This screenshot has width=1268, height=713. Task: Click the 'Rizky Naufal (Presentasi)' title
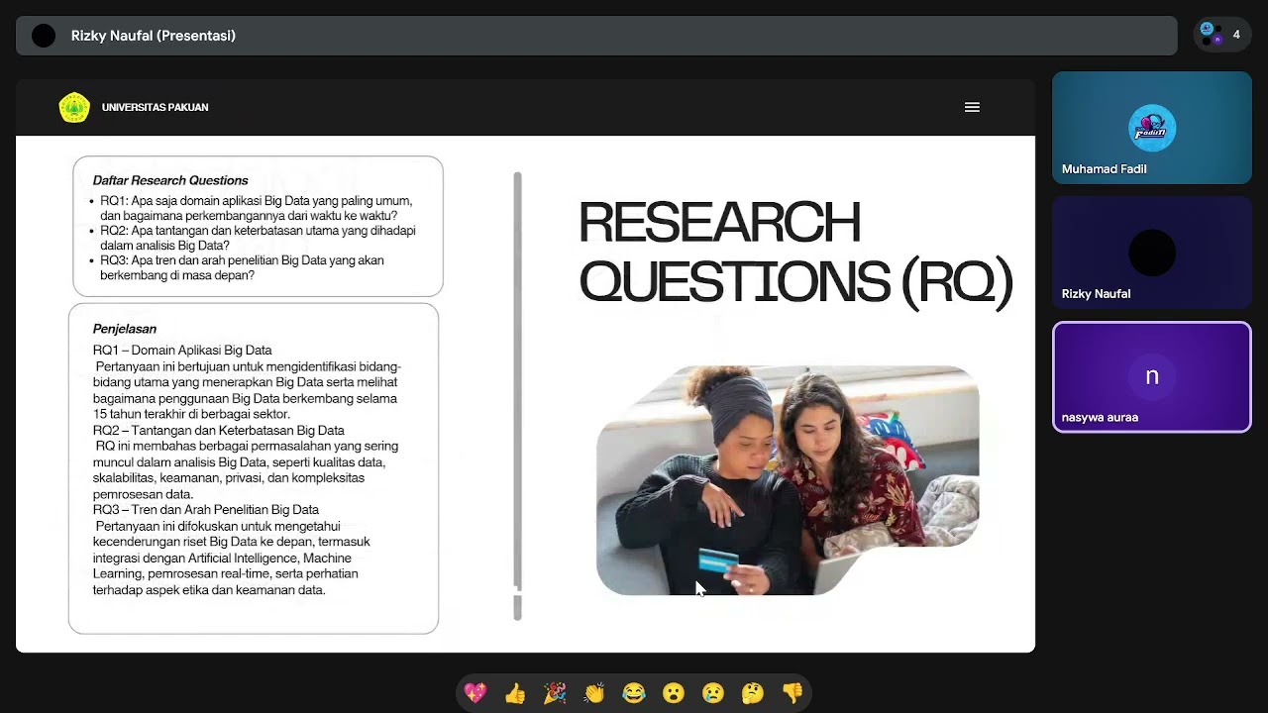click(154, 36)
